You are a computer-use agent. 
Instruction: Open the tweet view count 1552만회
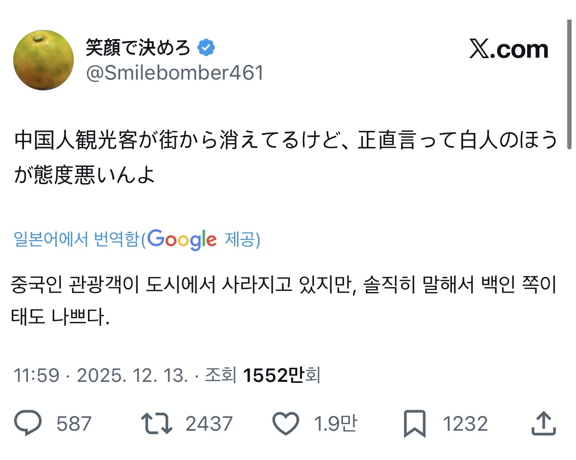coord(281,376)
